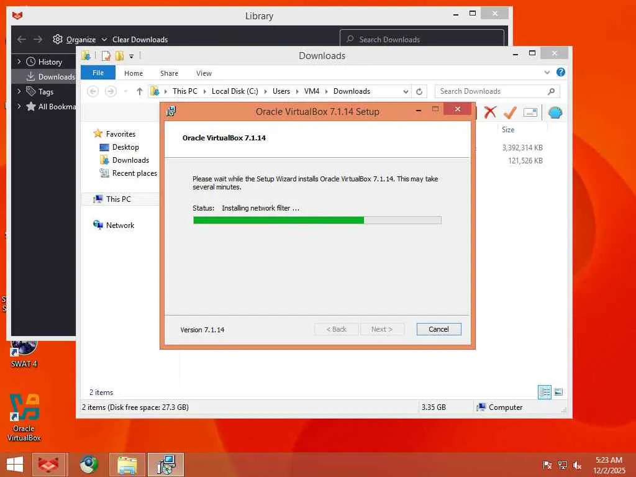Switch to Details view in status bar

(544, 392)
